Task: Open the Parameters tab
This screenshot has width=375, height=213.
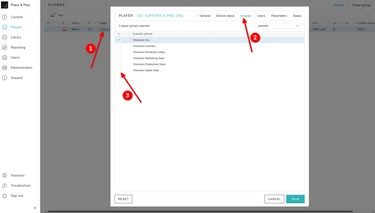Action: click(279, 16)
